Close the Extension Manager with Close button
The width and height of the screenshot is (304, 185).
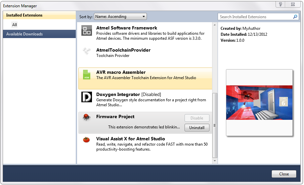(x=284, y=174)
